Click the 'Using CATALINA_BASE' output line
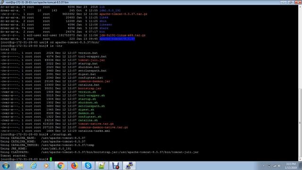This screenshot has width=302, height=170. [43, 138]
